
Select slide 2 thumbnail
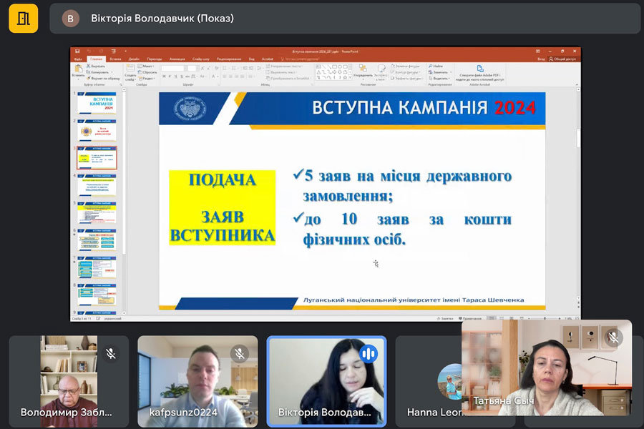coord(97,131)
